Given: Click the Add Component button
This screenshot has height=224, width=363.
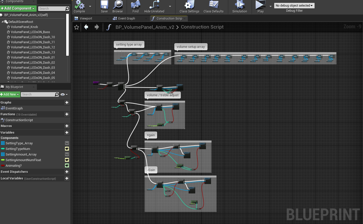Looking at the screenshot, I should click(x=18, y=8).
